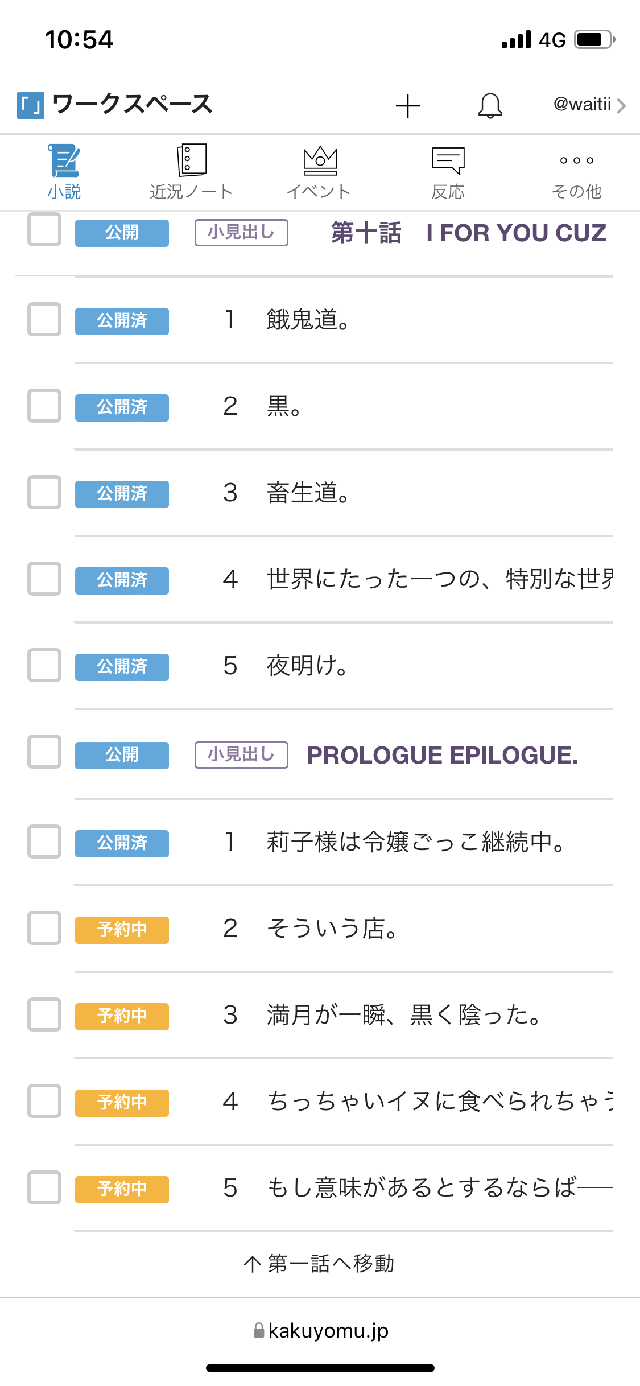
Task: Open the 小見出し tag on PROLOGUE EPILOGUE.
Action: (241, 755)
